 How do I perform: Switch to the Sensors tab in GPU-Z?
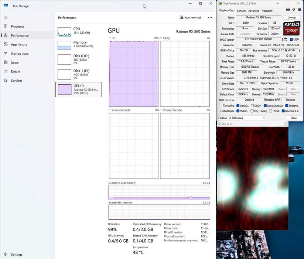(241, 11)
